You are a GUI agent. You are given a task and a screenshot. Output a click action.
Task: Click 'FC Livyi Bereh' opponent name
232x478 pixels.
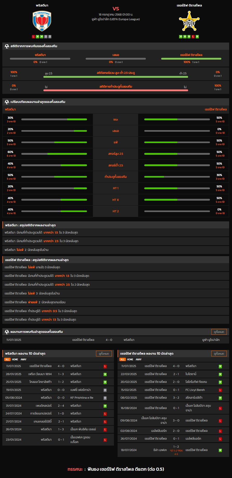195,390
